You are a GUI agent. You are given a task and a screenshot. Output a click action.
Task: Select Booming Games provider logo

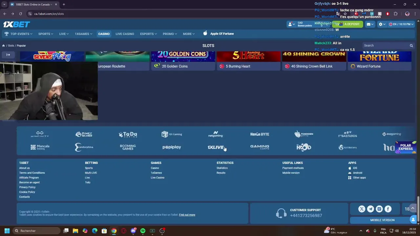click(x=128, y=147)
